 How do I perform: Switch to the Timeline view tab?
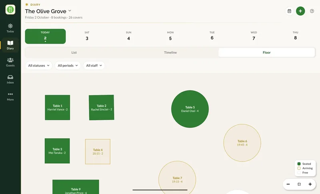point(170,53)
